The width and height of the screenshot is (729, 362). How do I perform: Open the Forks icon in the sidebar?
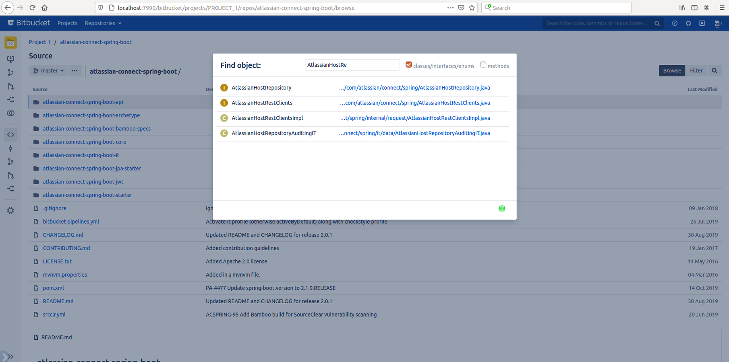(10, 189)
